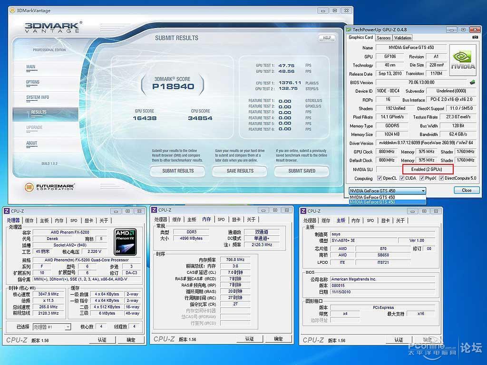
Task: Open 处理器 tab in memory CPU-Z window
Action: click(161, 220)
